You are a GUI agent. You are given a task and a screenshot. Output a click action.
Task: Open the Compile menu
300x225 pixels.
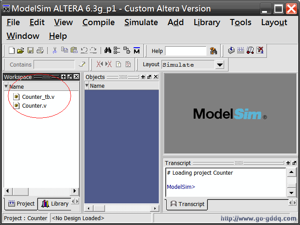(98, 22)
